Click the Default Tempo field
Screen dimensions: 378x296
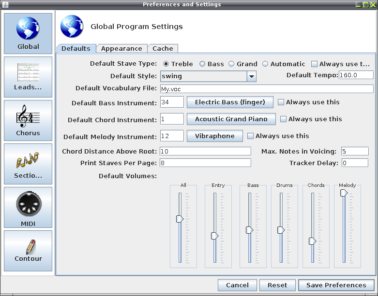(x=356, y=75)
